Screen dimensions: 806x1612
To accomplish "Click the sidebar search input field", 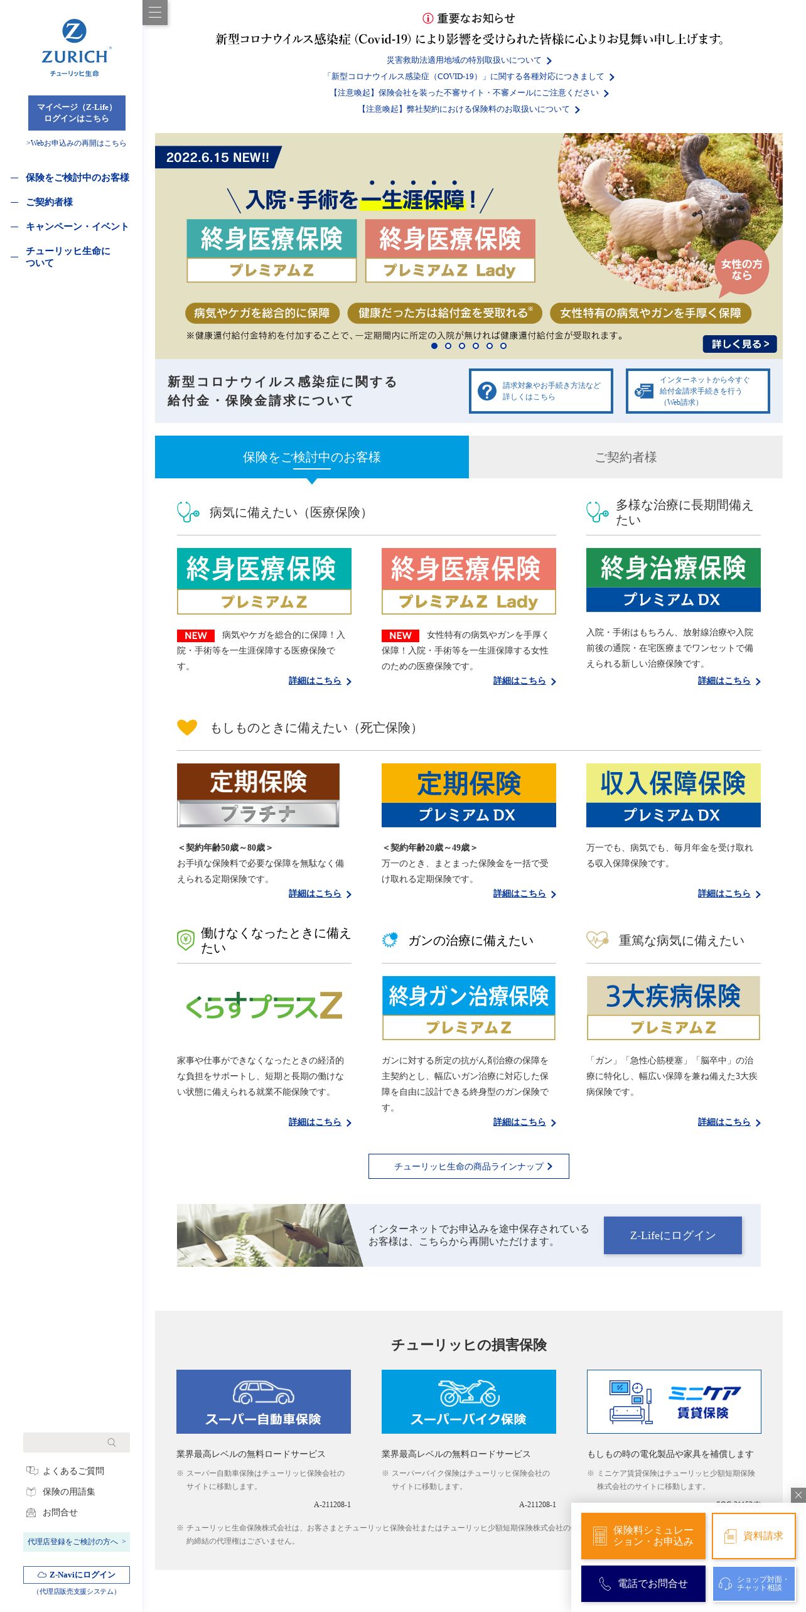I will [x=77, y=1443].
